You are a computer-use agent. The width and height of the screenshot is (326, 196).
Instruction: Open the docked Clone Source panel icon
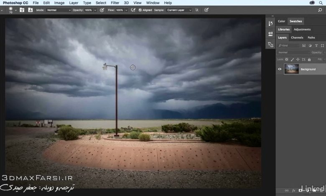(270, 44)
